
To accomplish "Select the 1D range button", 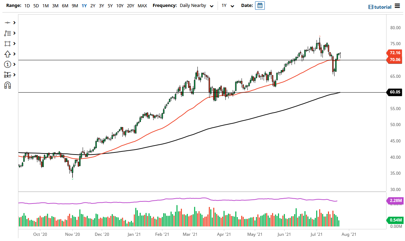I will (27, 6).
